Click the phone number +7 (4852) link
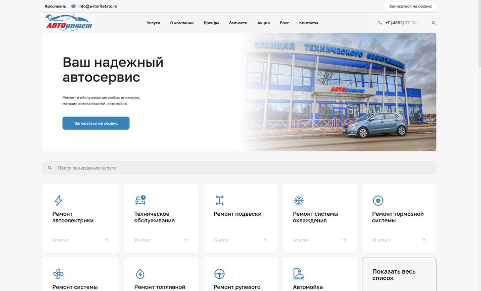Image resolution: width=481 pixels, height=291 pixels. tap(403, 23)
